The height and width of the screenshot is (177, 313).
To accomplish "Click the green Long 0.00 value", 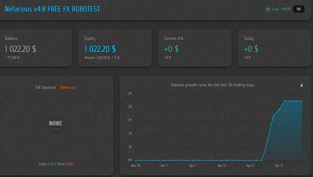I will [x=51, y=164].
